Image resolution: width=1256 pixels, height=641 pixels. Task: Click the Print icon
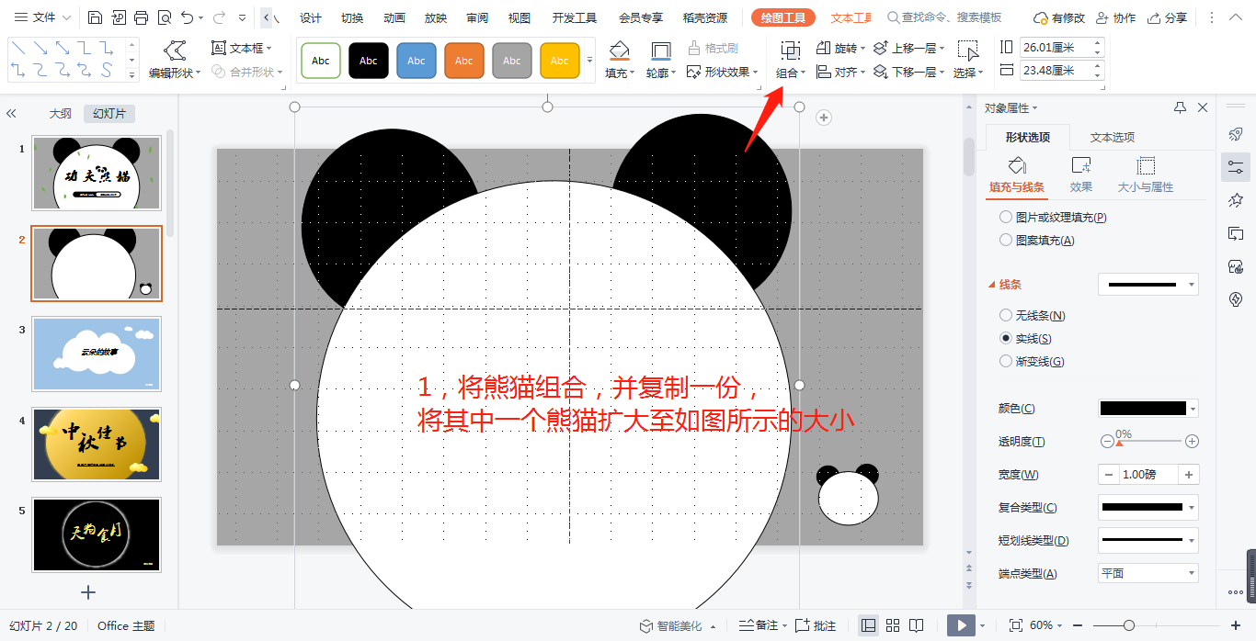[x=141, y=17]
